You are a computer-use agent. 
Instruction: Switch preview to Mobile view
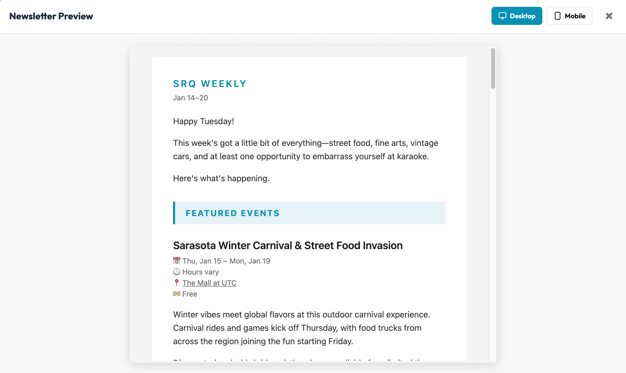[x=569, y=16]
